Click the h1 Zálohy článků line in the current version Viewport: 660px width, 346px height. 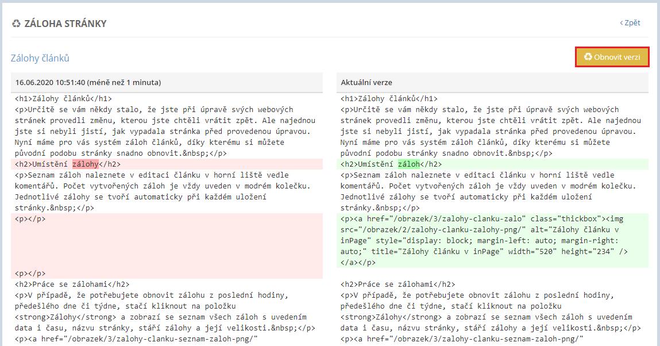(x=389, y=99)
